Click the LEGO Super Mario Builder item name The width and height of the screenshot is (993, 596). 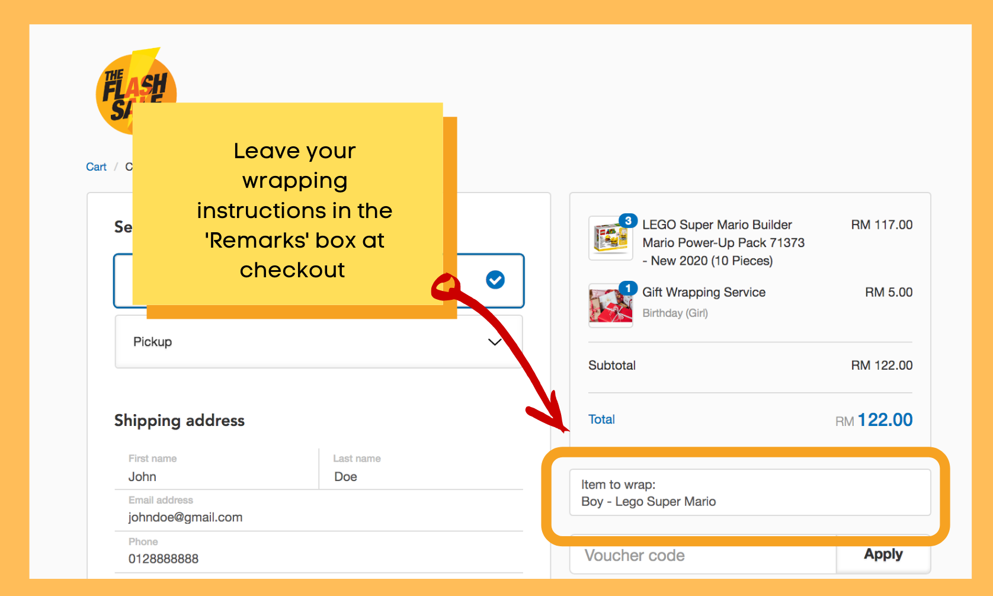point(723,243)
